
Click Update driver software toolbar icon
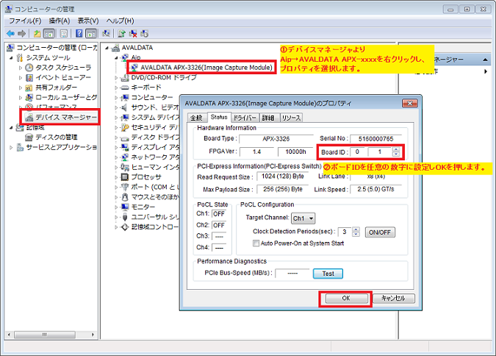point(121,34)
